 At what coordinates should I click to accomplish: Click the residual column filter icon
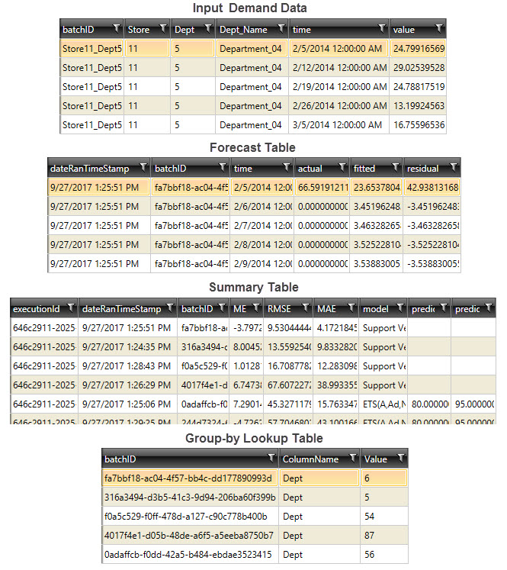453,168
